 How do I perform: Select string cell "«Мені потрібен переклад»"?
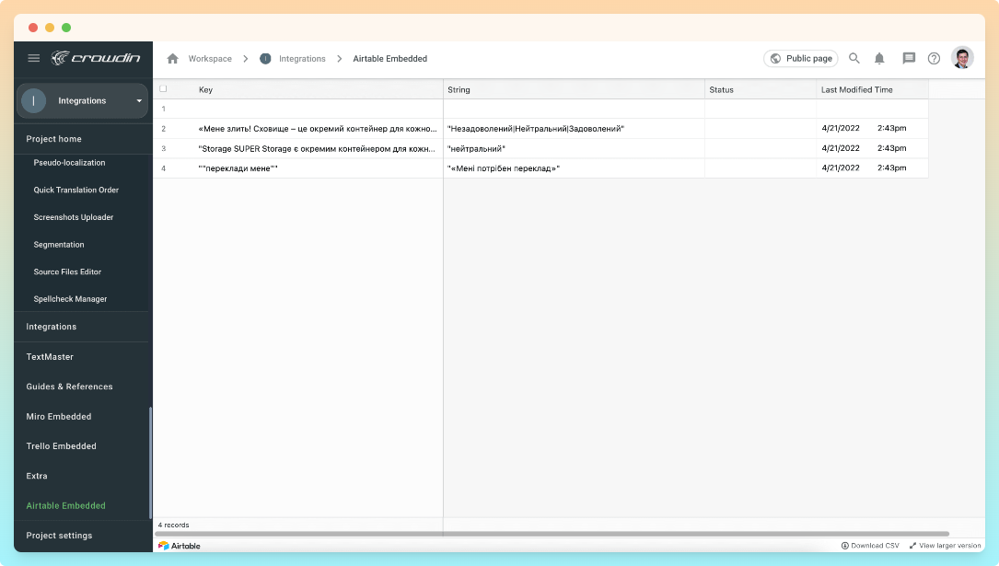574,168
